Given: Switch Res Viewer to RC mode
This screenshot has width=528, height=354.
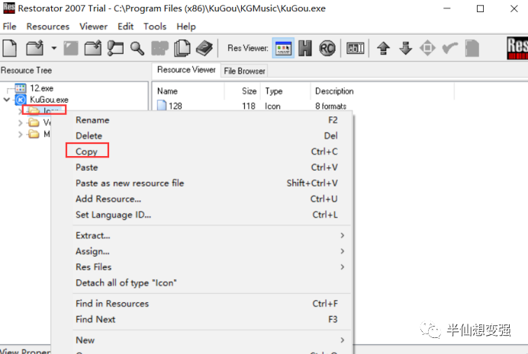Looking at the screenshot, I should [327, 48].
